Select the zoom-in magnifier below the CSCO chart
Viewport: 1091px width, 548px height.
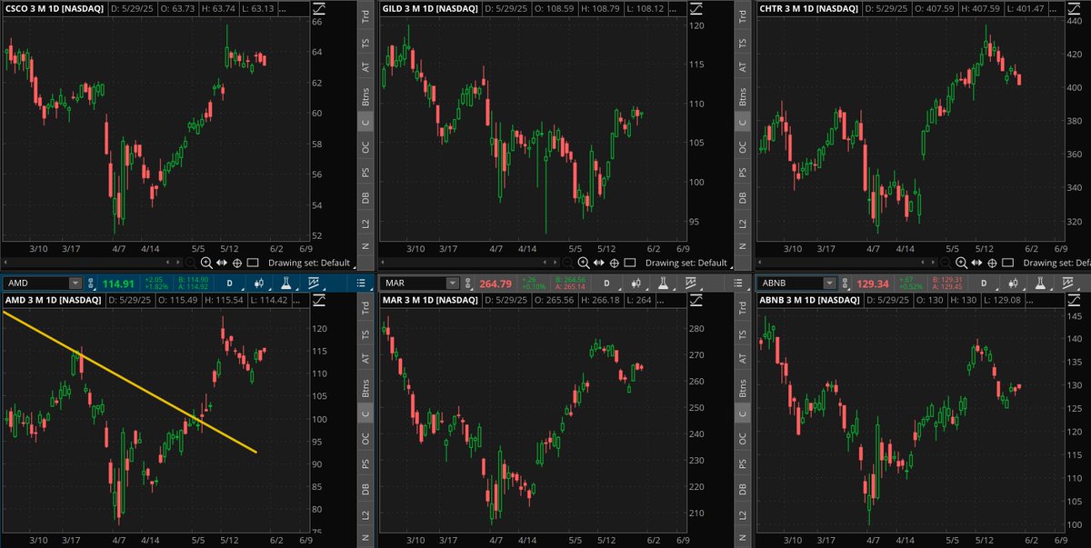point(205,263)
